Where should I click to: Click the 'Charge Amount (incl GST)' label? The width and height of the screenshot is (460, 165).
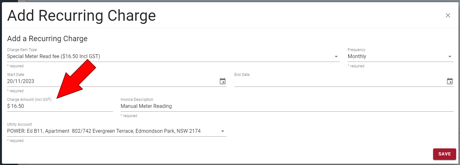click(x=29, y=100)
